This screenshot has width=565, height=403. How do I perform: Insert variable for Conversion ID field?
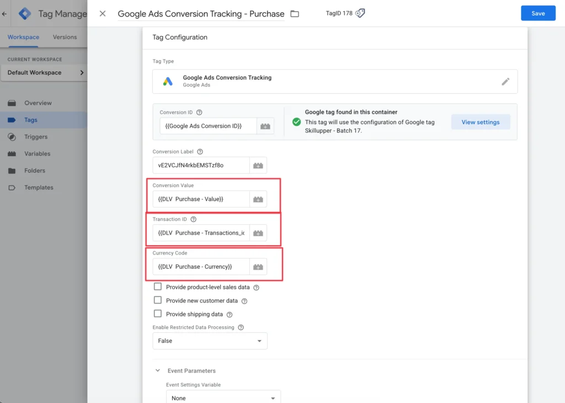265,126
